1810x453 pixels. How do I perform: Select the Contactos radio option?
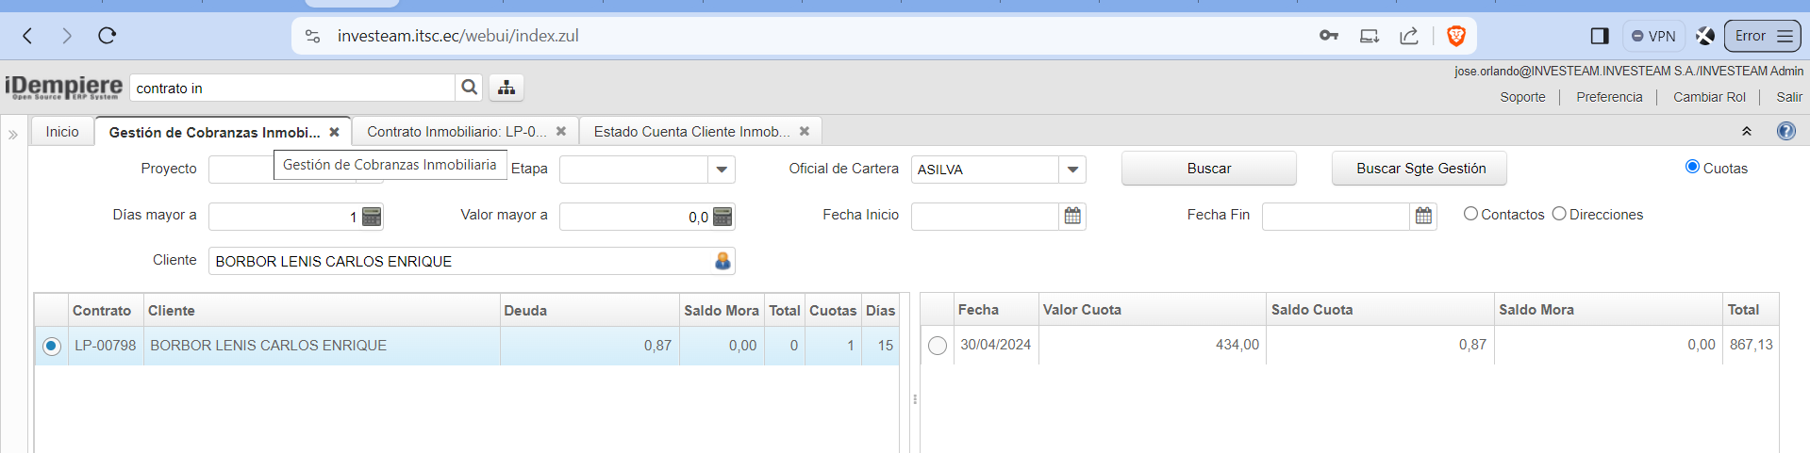[x=1470, y=214]
